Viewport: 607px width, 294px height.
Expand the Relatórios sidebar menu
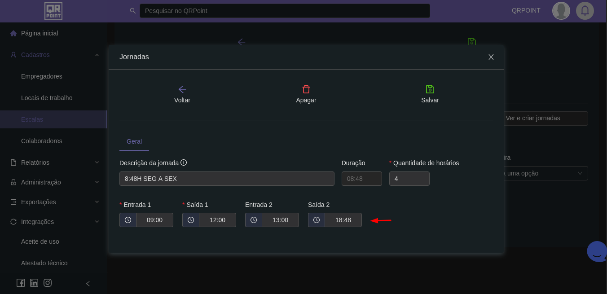coord(97,162)
